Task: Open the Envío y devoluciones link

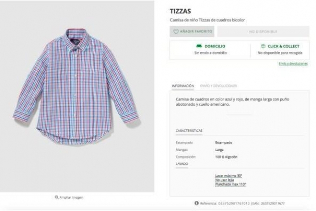Action: coord(293,64)
